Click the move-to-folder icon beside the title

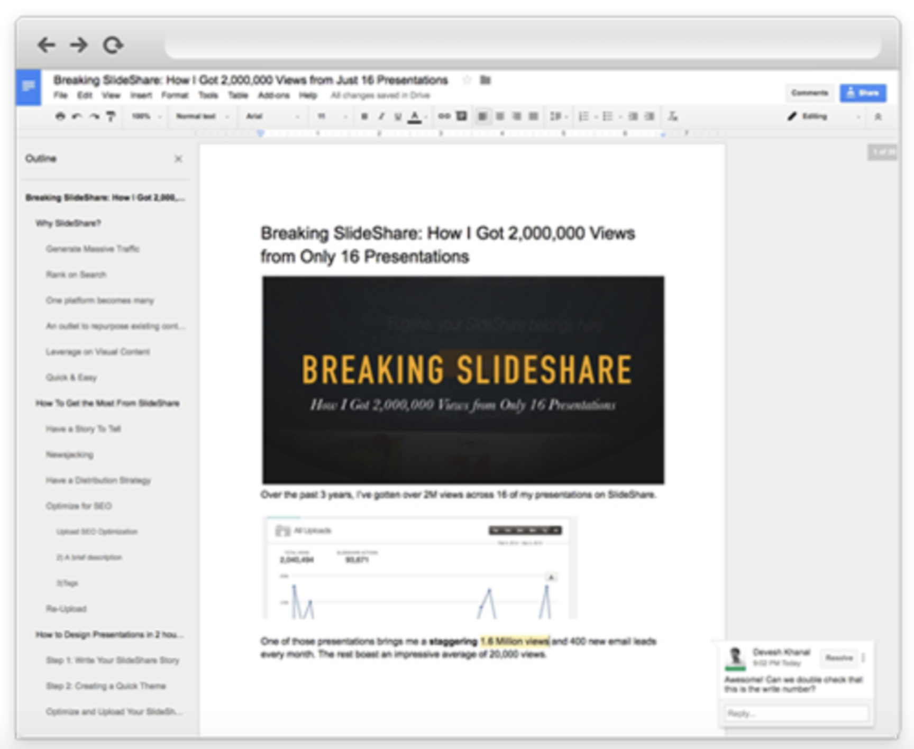point(486,80)
